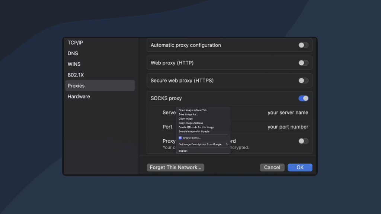Turn on Web proxy (HTTP)
The width and height of the screenshot is (381, 214).
[303, 63]
